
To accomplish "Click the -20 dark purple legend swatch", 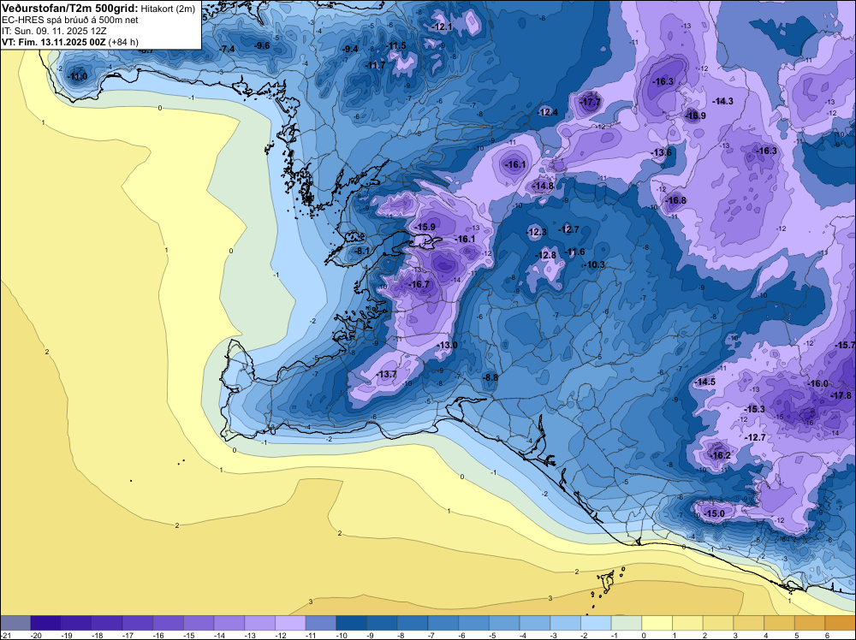I will click(46, 623).
